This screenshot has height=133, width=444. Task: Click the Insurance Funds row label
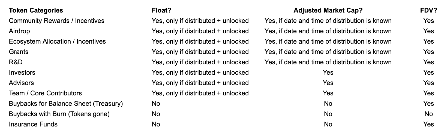(x=33, y=124)
